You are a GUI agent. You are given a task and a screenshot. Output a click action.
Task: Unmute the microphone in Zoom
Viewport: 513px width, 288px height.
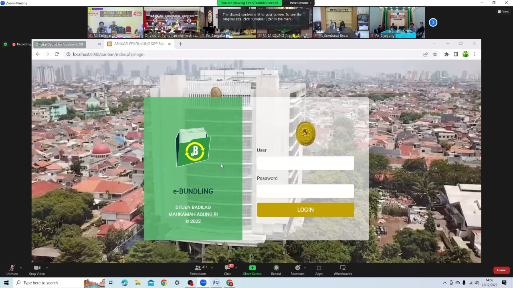pos(12,269)
